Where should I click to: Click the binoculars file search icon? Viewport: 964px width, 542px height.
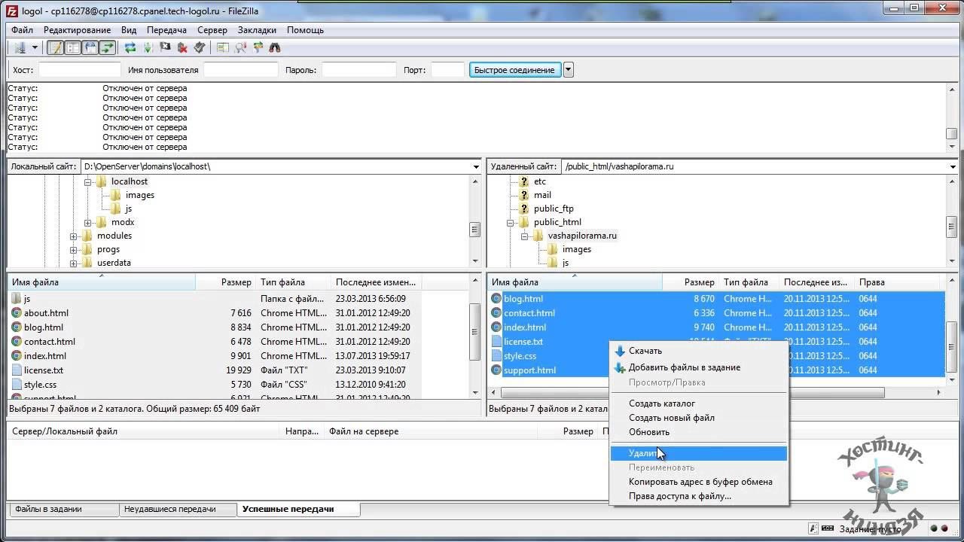coord(275,47)
